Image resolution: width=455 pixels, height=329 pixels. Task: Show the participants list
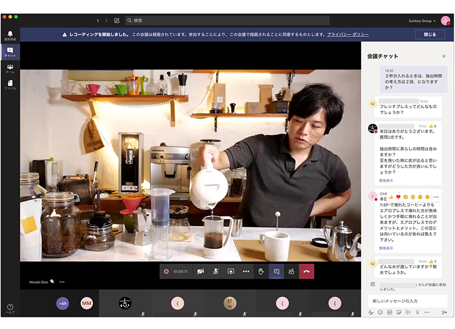[291, 271]
